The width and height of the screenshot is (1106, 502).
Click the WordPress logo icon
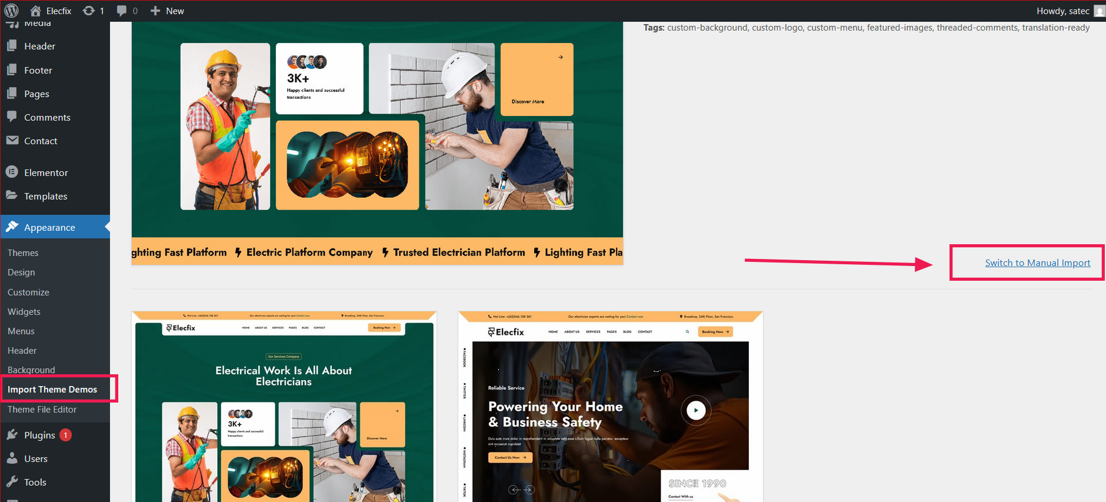[12, 11]
